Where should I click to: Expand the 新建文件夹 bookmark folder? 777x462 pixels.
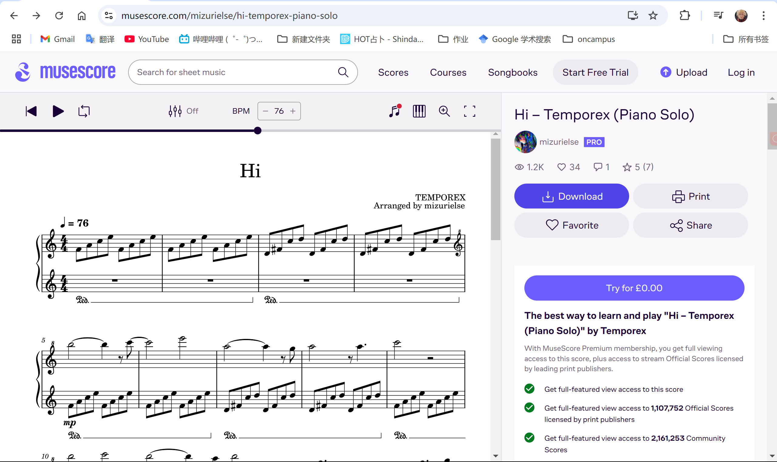click(303, 39)
